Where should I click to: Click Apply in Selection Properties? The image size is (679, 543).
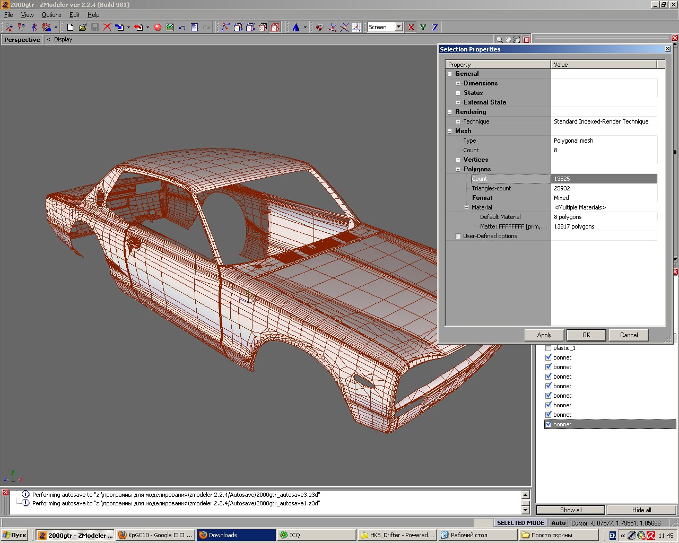544,335
